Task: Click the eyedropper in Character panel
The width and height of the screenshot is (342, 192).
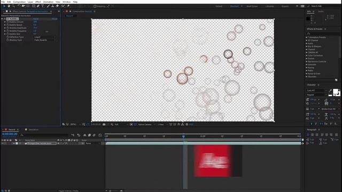Action: point(330,91)
